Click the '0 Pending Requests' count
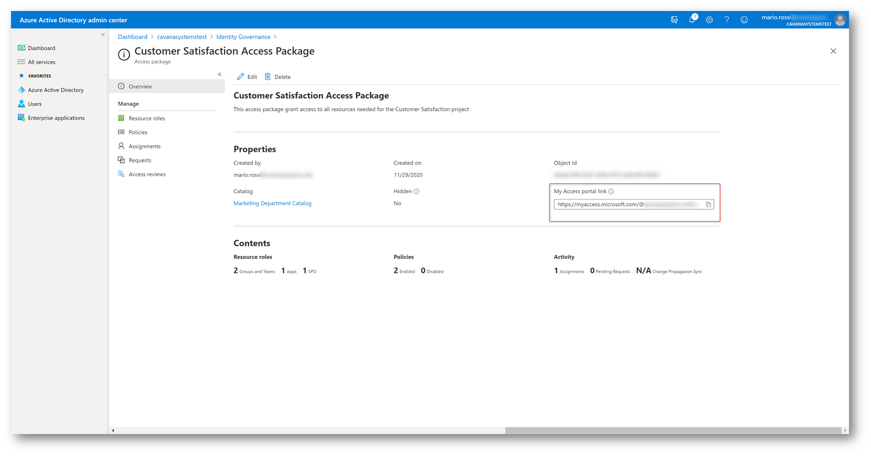871x456 pixels. (610, 271)
